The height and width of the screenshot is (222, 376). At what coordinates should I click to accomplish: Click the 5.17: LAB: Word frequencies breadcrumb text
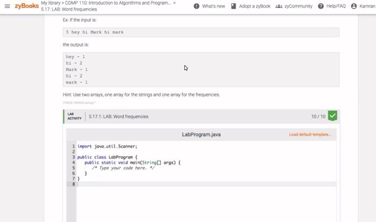(69, 9)
